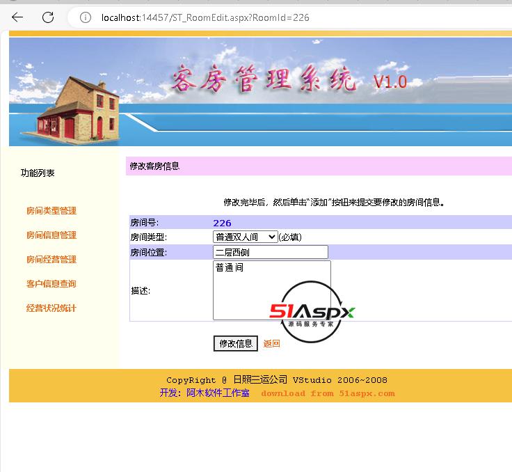Screen dimensions: 512x472
Task: Click the 客房管理系统 banner title
Action: [264, 80]
